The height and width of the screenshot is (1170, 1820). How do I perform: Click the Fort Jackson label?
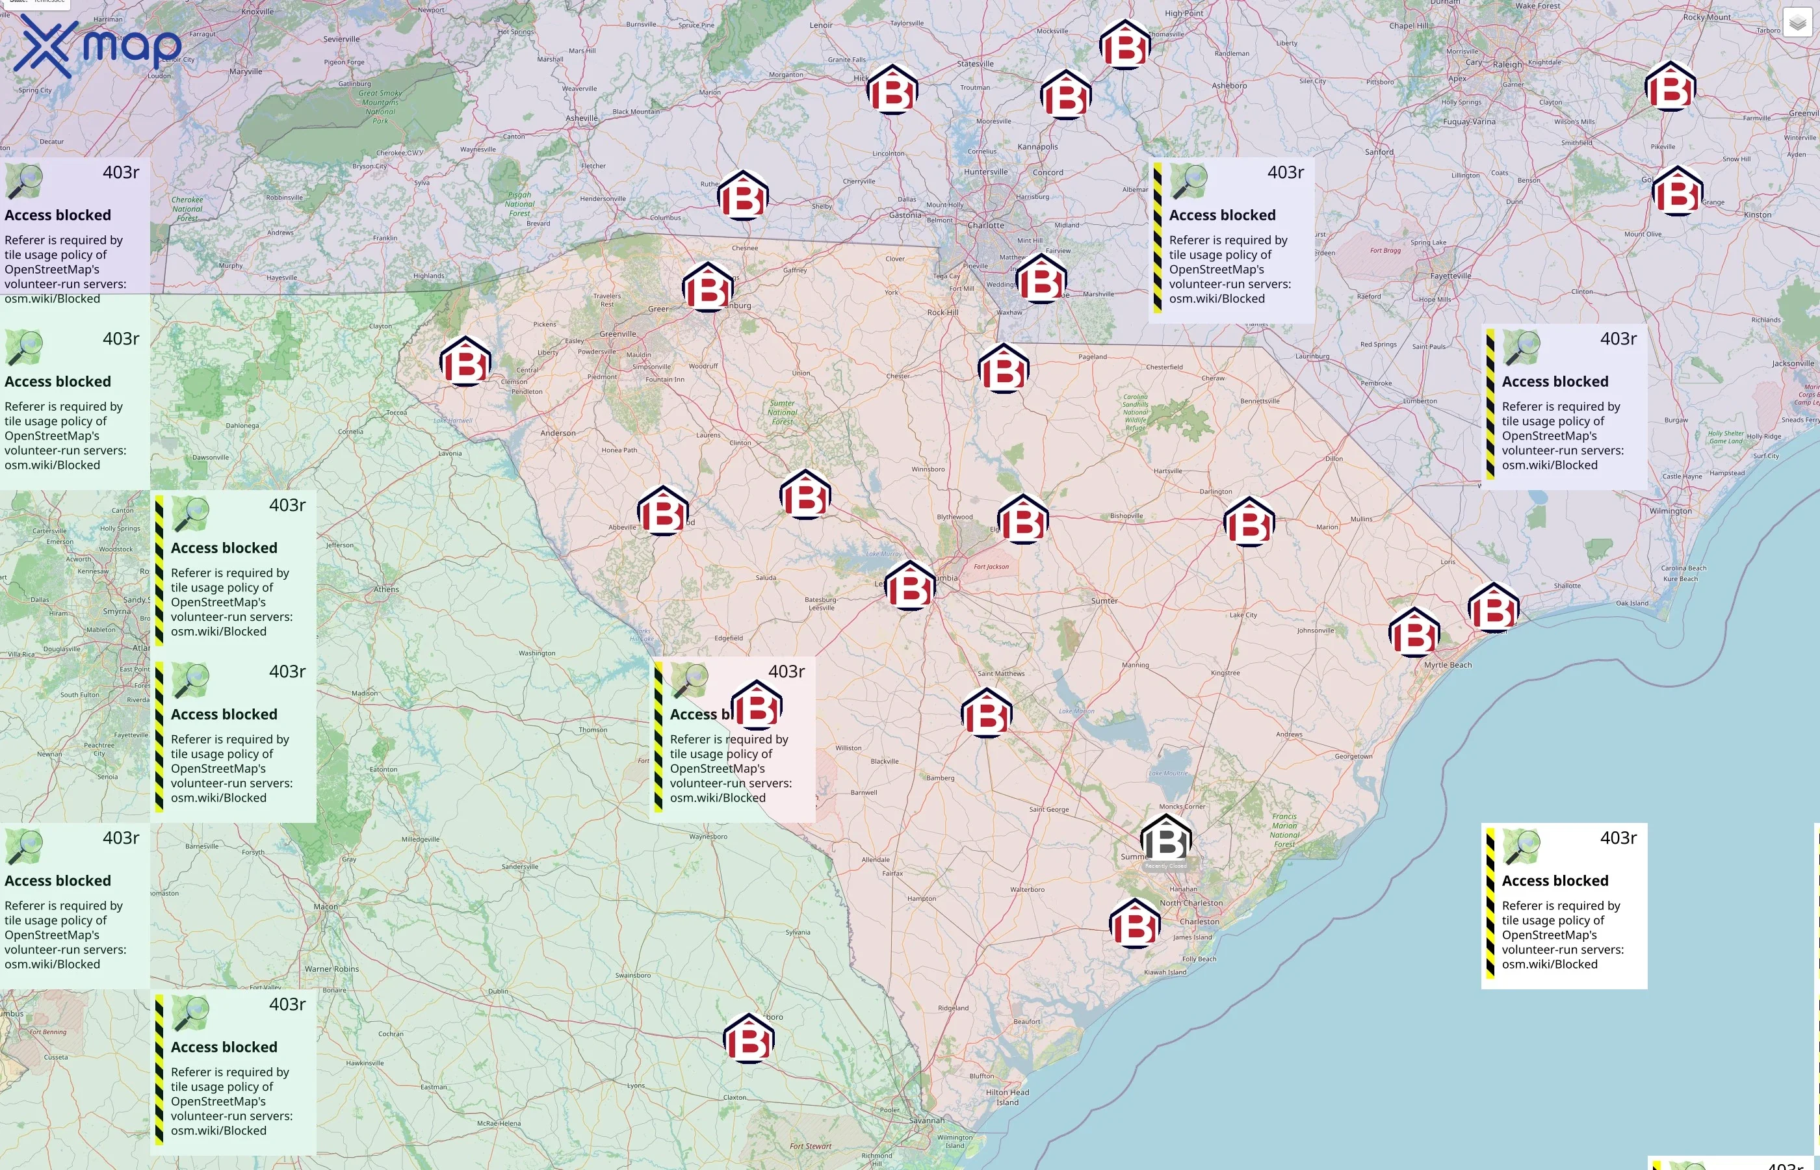[991, 567]
